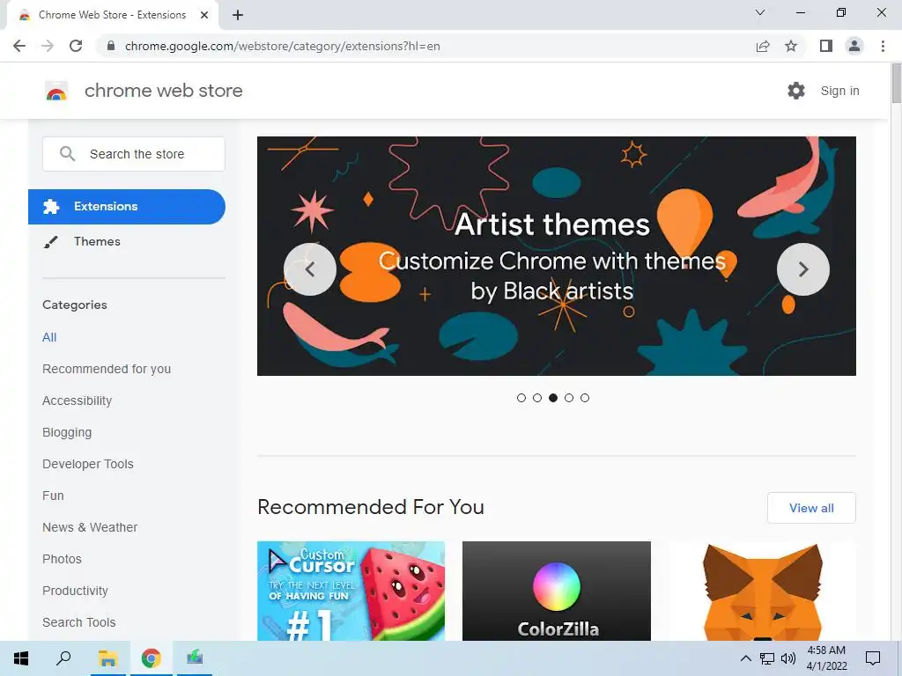Open File Explorer from the taskbar
Image resolution: width=902 pixels, height=676 pixels.
[x=107, y=658]
